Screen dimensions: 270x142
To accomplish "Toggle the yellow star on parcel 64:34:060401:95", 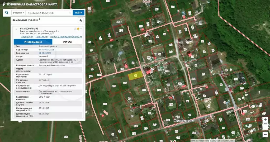I will pyautogui.click(x=78, y=29).
